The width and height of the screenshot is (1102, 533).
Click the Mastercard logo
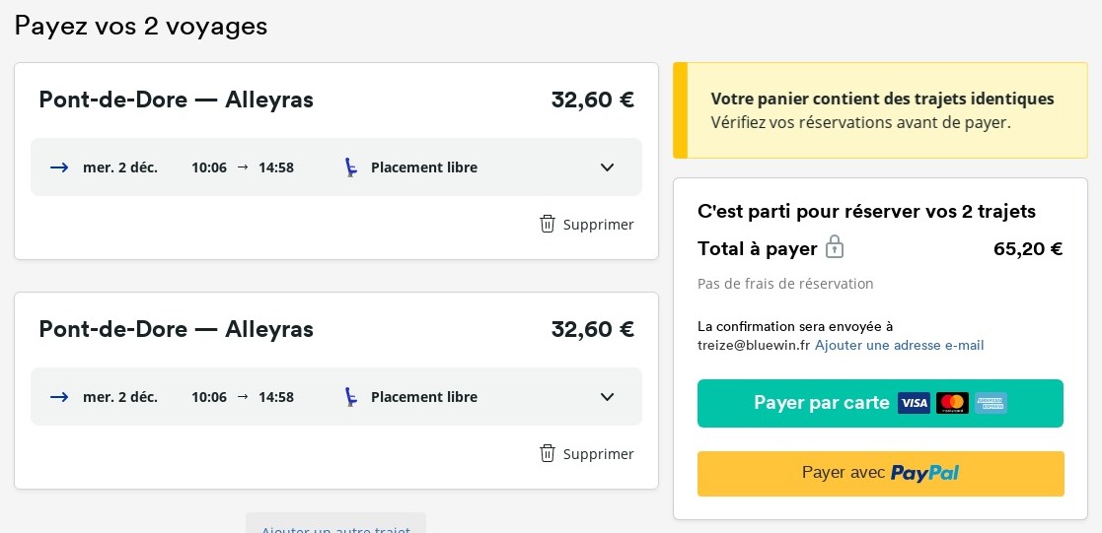(x=952, y=403)
